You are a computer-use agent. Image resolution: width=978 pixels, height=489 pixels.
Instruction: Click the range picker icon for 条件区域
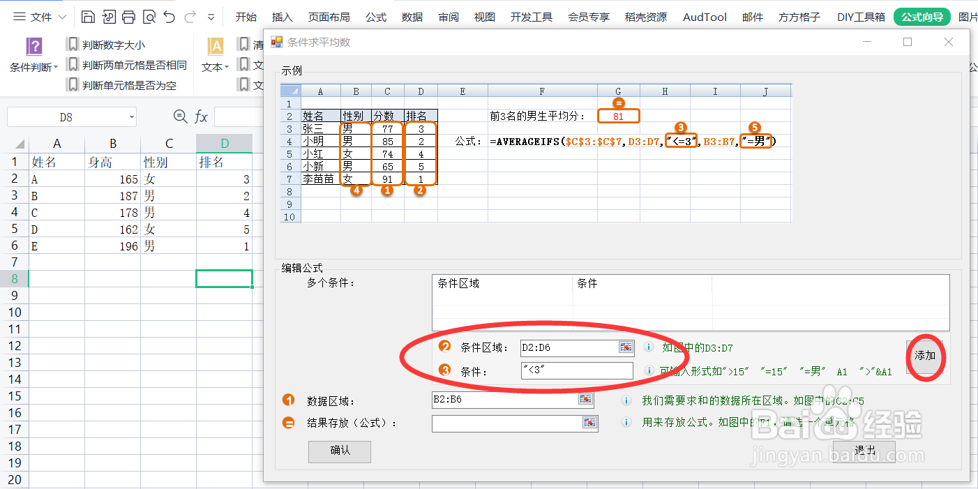(x=626, y=347)
